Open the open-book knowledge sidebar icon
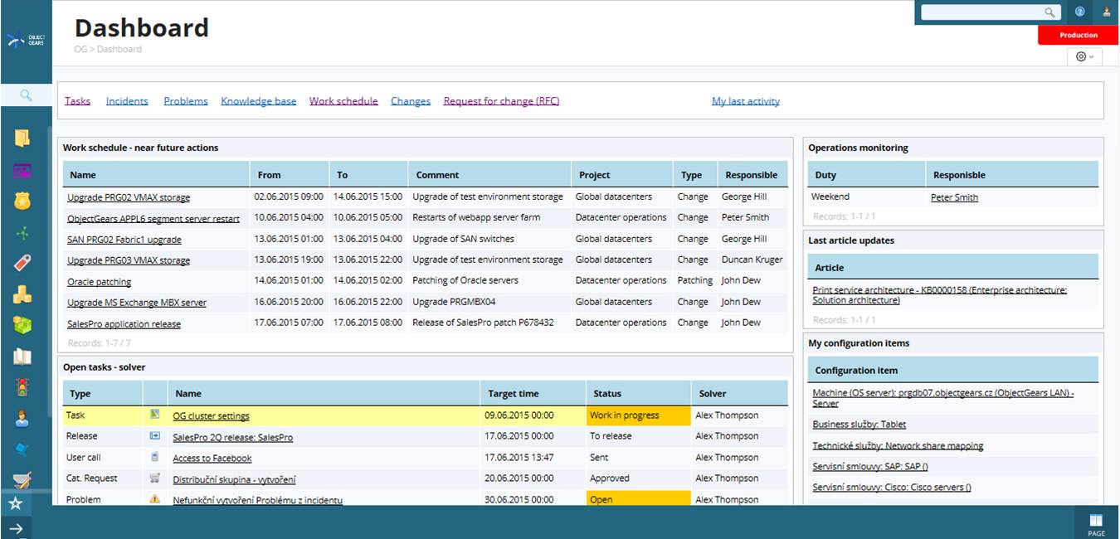This screenshot has height=539, width=1120. point(22,357)
